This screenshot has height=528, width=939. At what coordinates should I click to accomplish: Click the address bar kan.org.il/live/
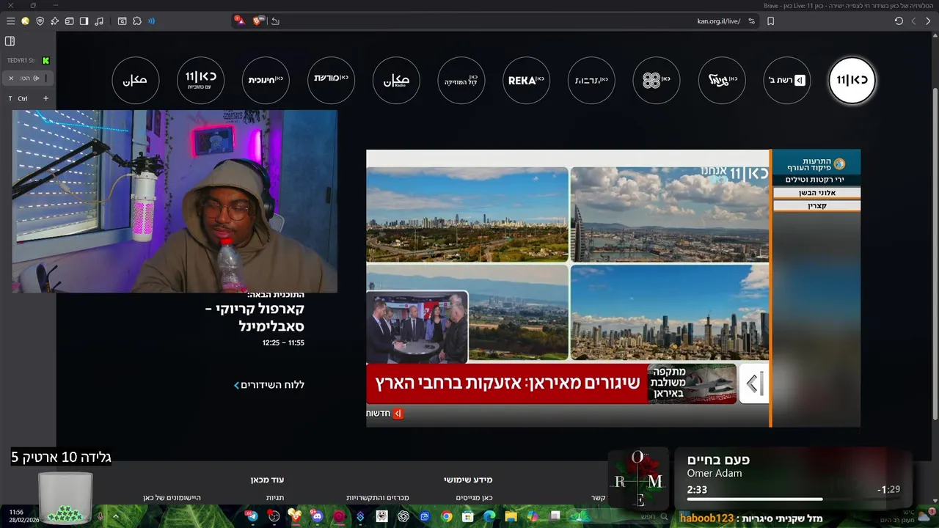718,21
